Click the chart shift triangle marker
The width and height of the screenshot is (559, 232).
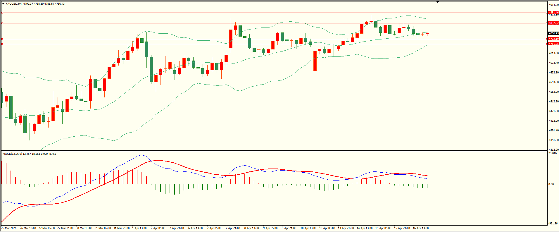(438, 2)
